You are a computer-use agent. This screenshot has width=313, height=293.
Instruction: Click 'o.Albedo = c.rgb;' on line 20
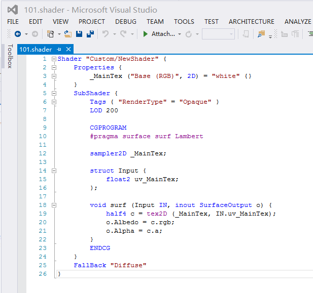coord(141,222)
